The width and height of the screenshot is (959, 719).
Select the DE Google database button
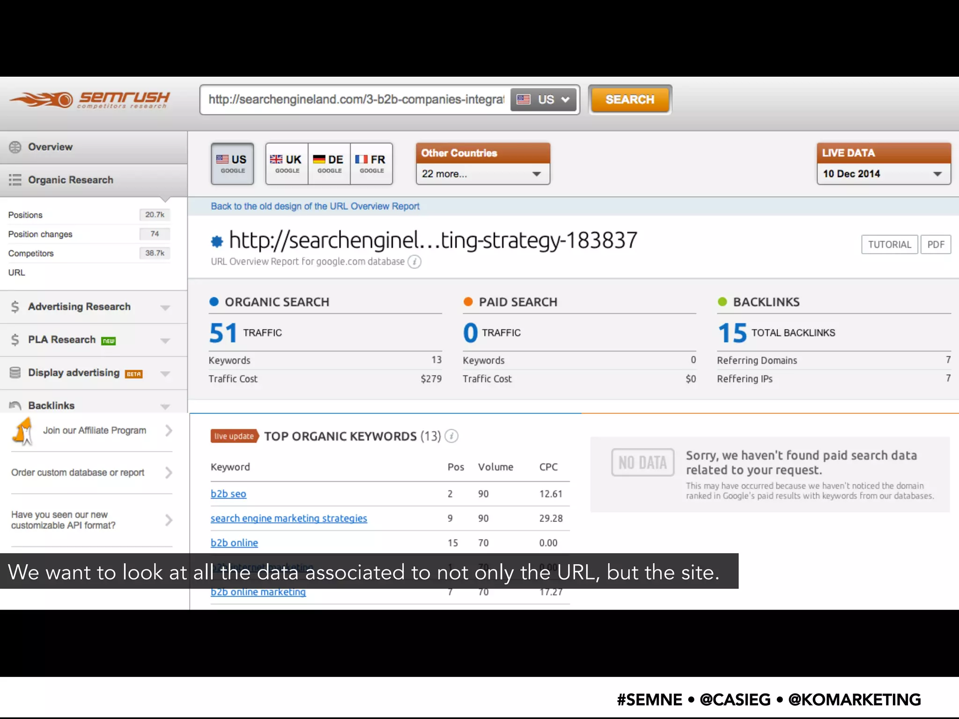(329, 164)
